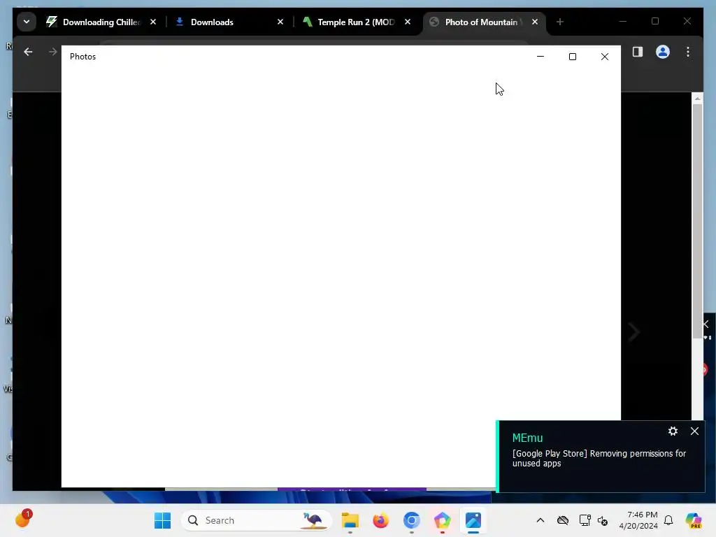Open the taskbar widget with badge 1
This screenshot has width=716, height=537.
(x=23, y=520)
